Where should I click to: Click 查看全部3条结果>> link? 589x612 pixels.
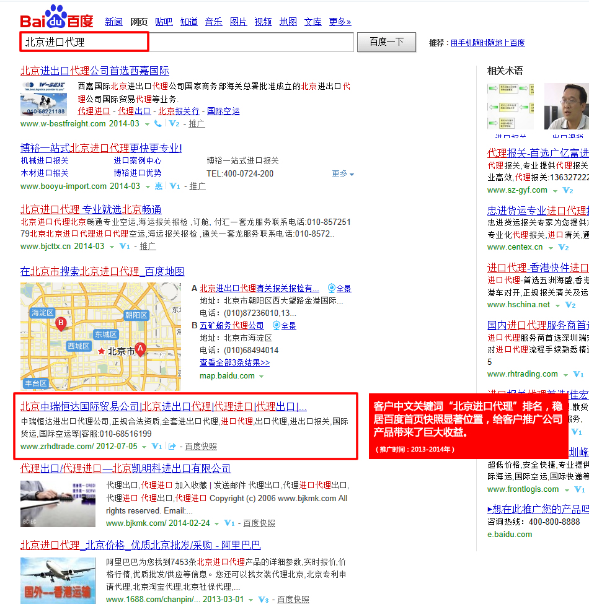(235, 362)
